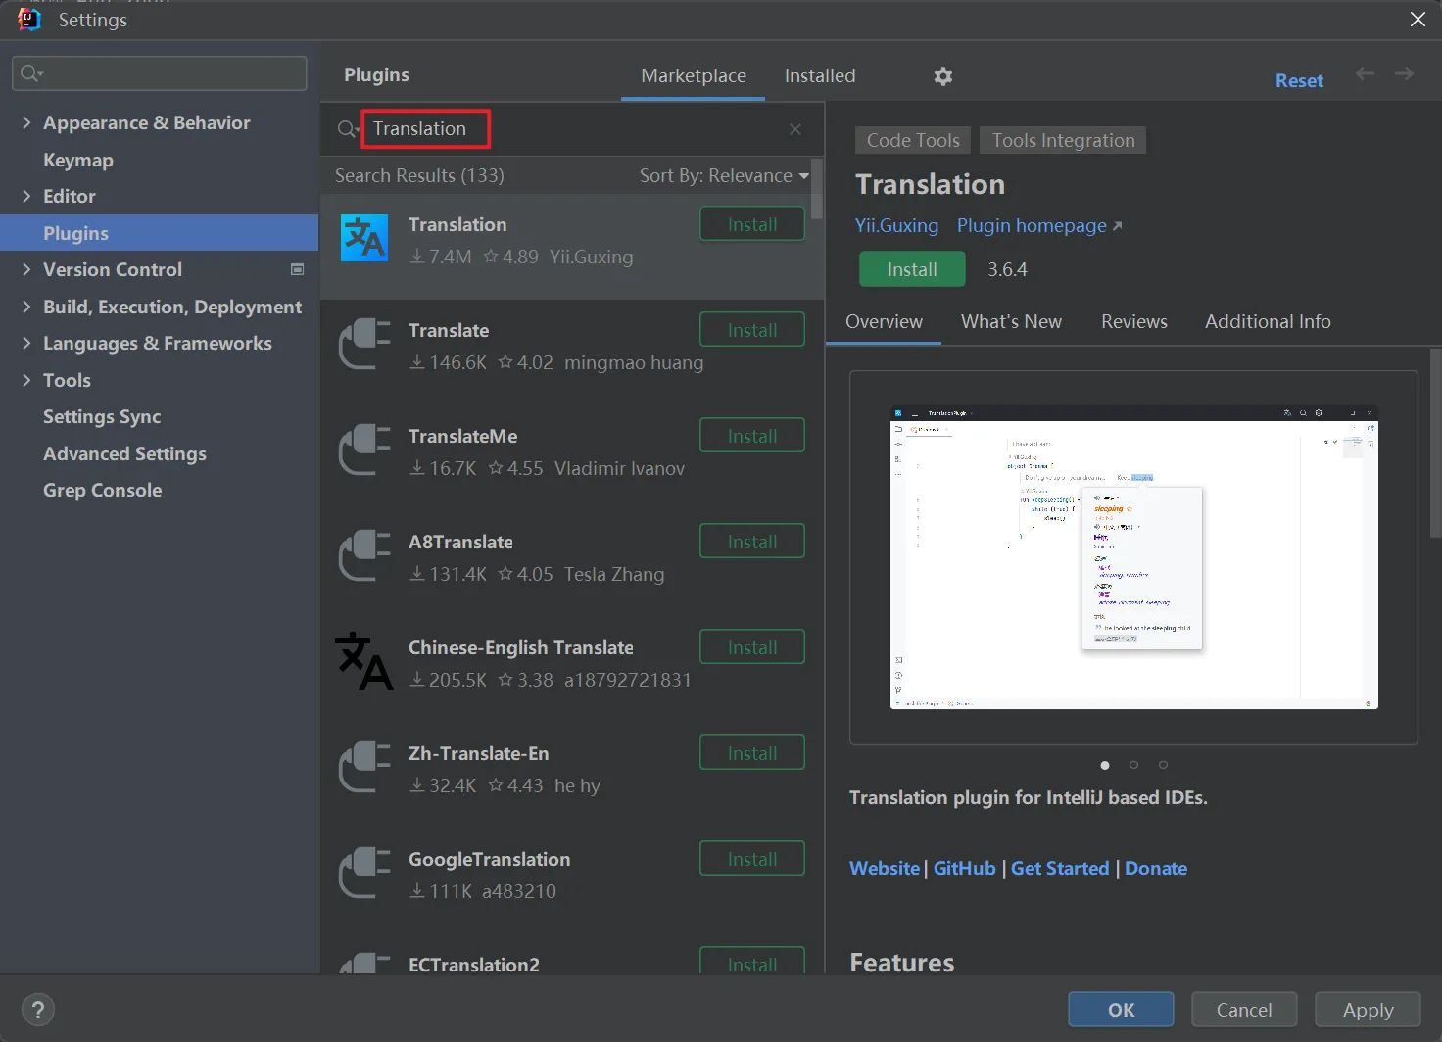Open the Additional Info tab

point(1268,322)
